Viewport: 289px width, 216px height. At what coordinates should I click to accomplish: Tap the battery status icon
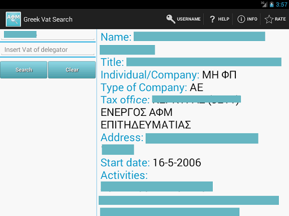click(x=272, y=4)
